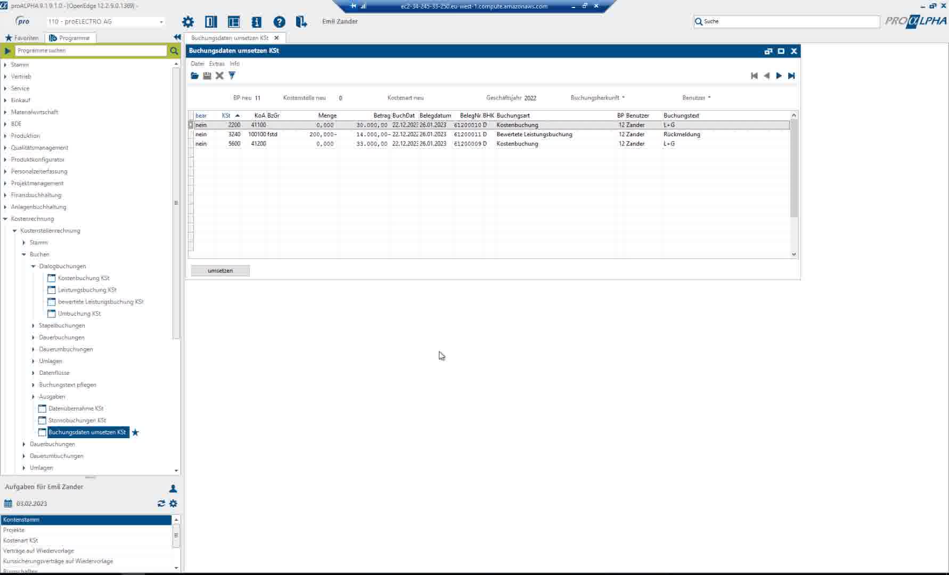Restore the Buchungsdaten umsetzen KSt inner window
The width and height of the screenshot is (949, 575).
pos(768,51)
